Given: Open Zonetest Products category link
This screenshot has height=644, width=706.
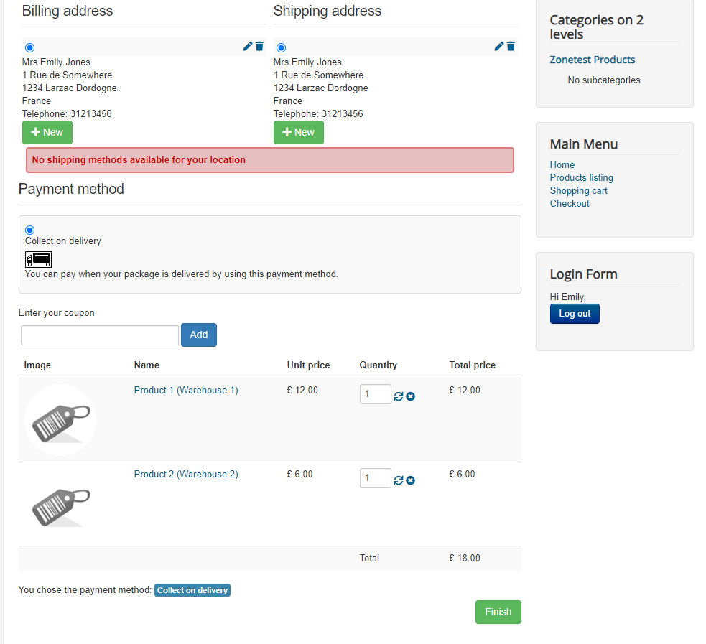Looking at the screenshot, I should (x=592, y=60).
